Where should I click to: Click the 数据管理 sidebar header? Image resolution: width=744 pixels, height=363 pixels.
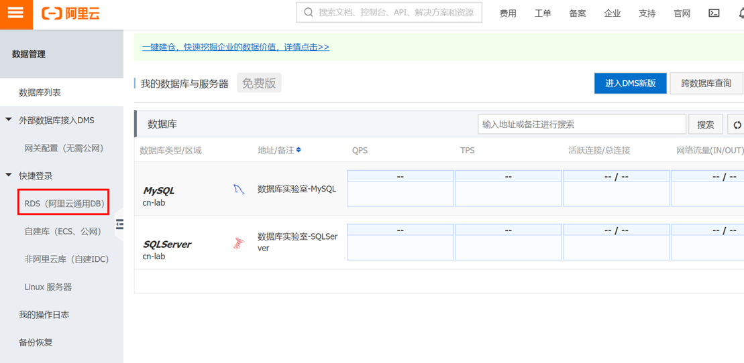29,54
